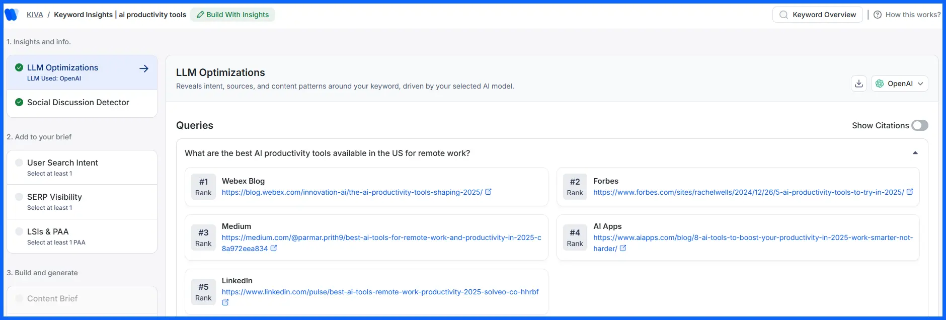Click external link icon after LinkedIn URL
This screenshot has width=946, height=320.
(x=225, y=302)
